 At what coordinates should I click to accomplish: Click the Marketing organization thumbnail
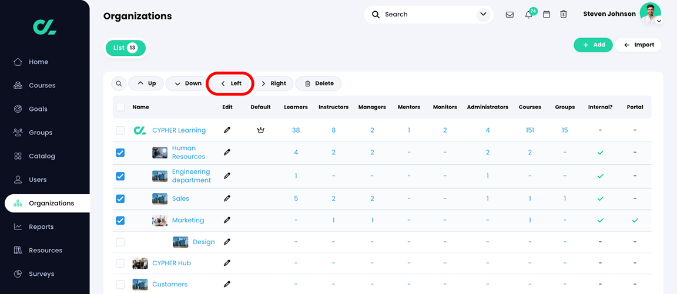[160, 220]
